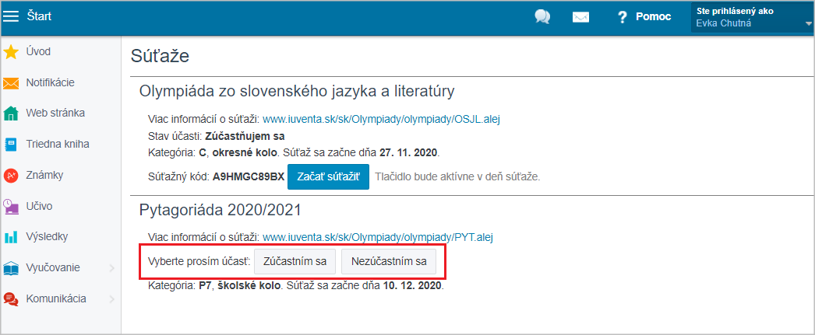Click the bar chart Výsledky icon

(x=11, y=238)
